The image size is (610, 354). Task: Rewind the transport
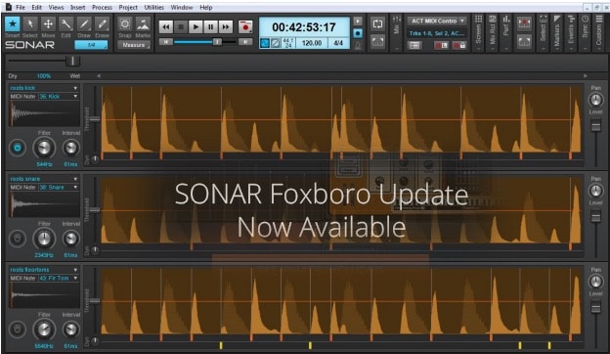pos(166,26)
